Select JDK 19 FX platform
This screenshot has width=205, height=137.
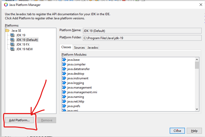[x=23, y=45]
